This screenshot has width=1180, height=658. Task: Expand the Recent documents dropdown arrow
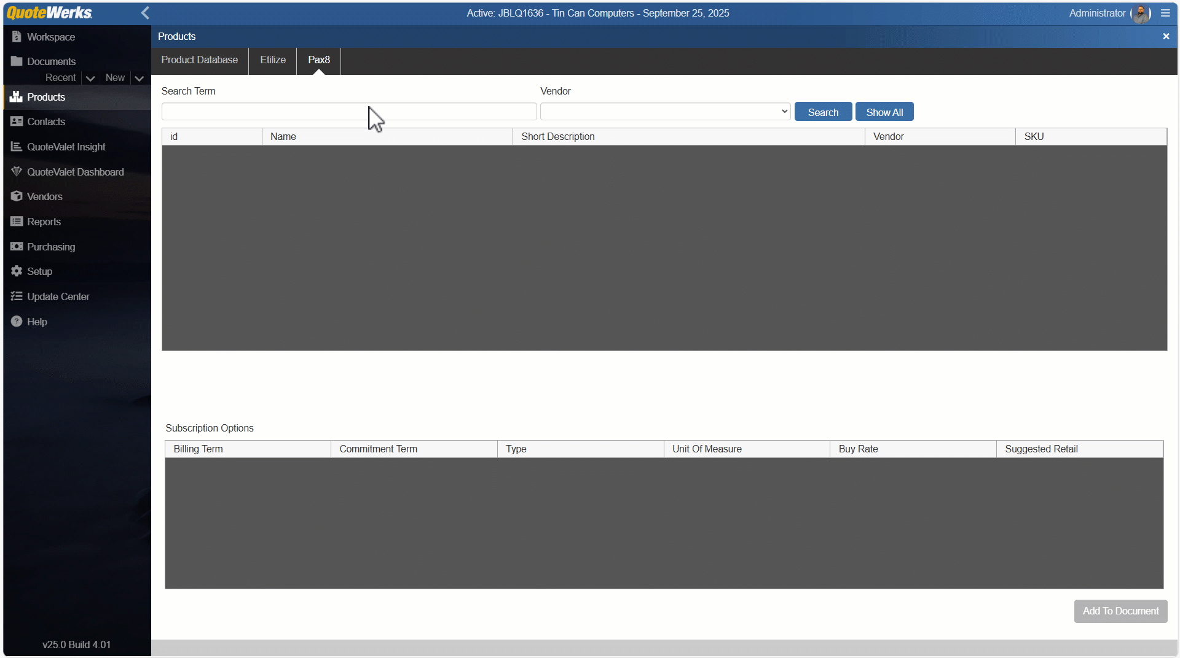[x=90, y=78]
